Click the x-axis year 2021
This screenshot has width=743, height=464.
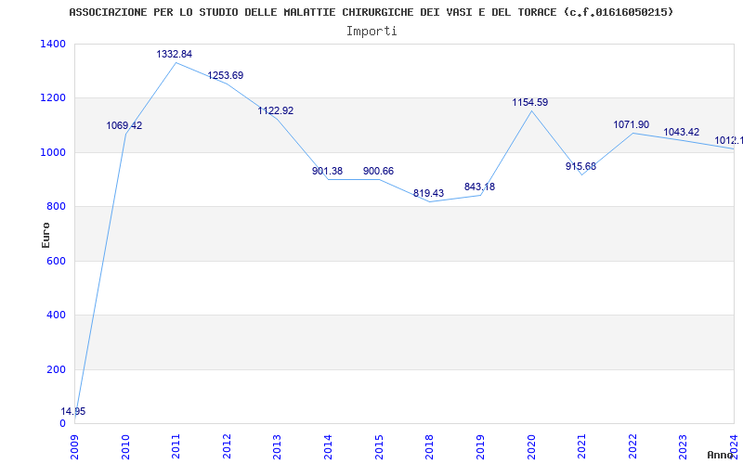point(582,446)
